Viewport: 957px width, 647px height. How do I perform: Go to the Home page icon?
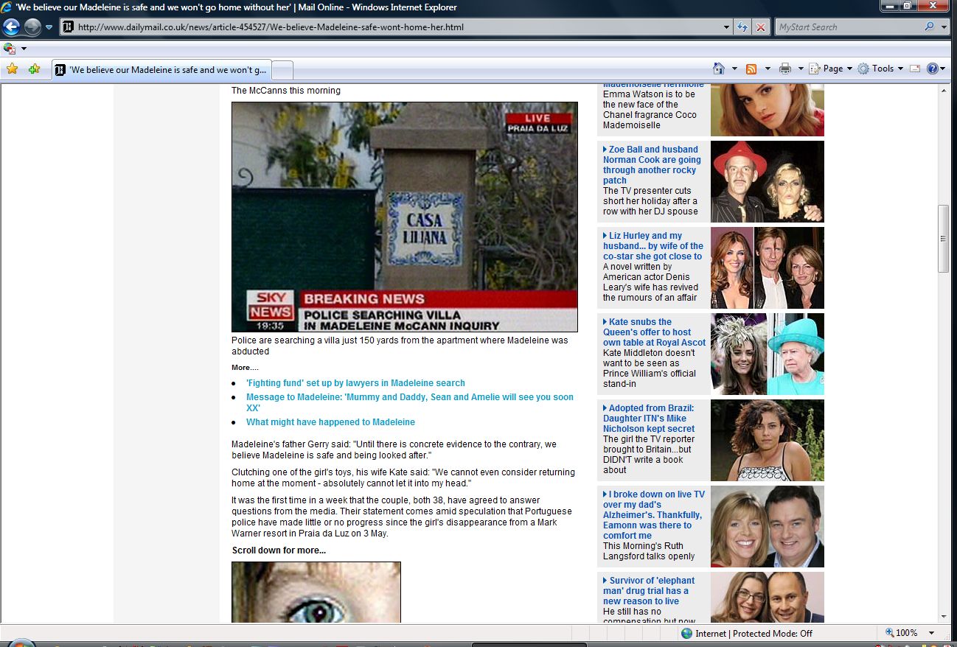coord(719,69)
